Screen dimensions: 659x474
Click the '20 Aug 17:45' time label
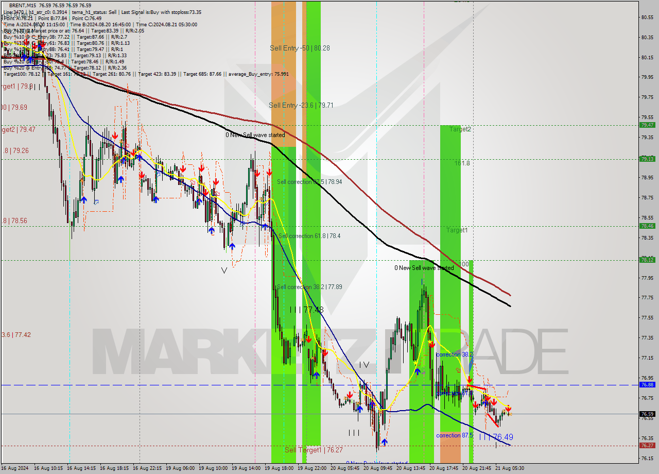point(445,468)
